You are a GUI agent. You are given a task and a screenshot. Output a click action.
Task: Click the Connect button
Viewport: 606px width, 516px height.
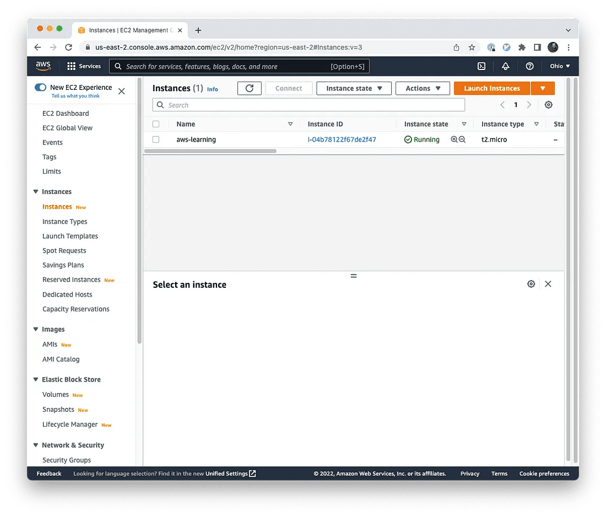[x=289, y=88]
